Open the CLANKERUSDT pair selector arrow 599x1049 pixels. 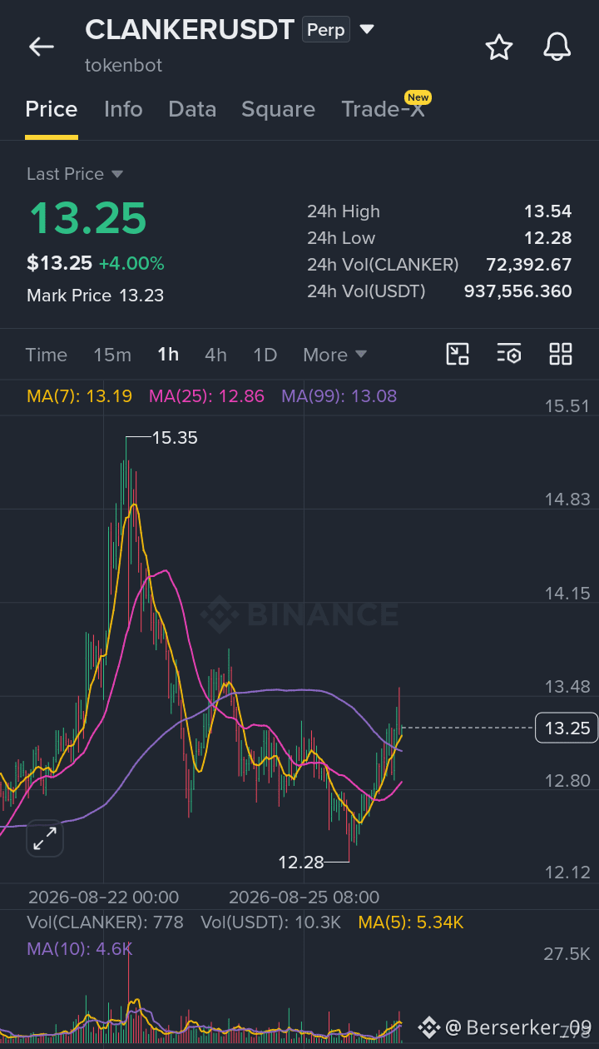pos(367,31)
